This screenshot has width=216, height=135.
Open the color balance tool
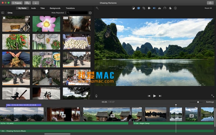[x=133, y=8]
